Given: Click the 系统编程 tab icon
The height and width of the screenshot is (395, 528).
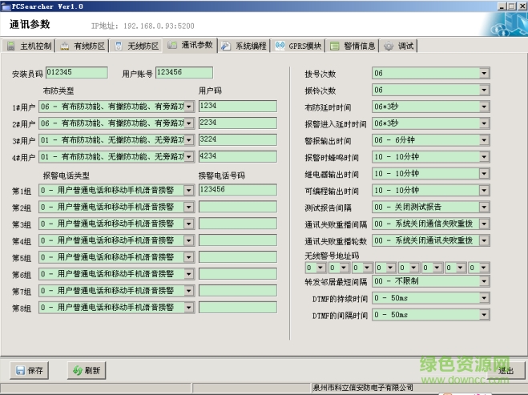Looking at the screenshot, I should point(226,46).
